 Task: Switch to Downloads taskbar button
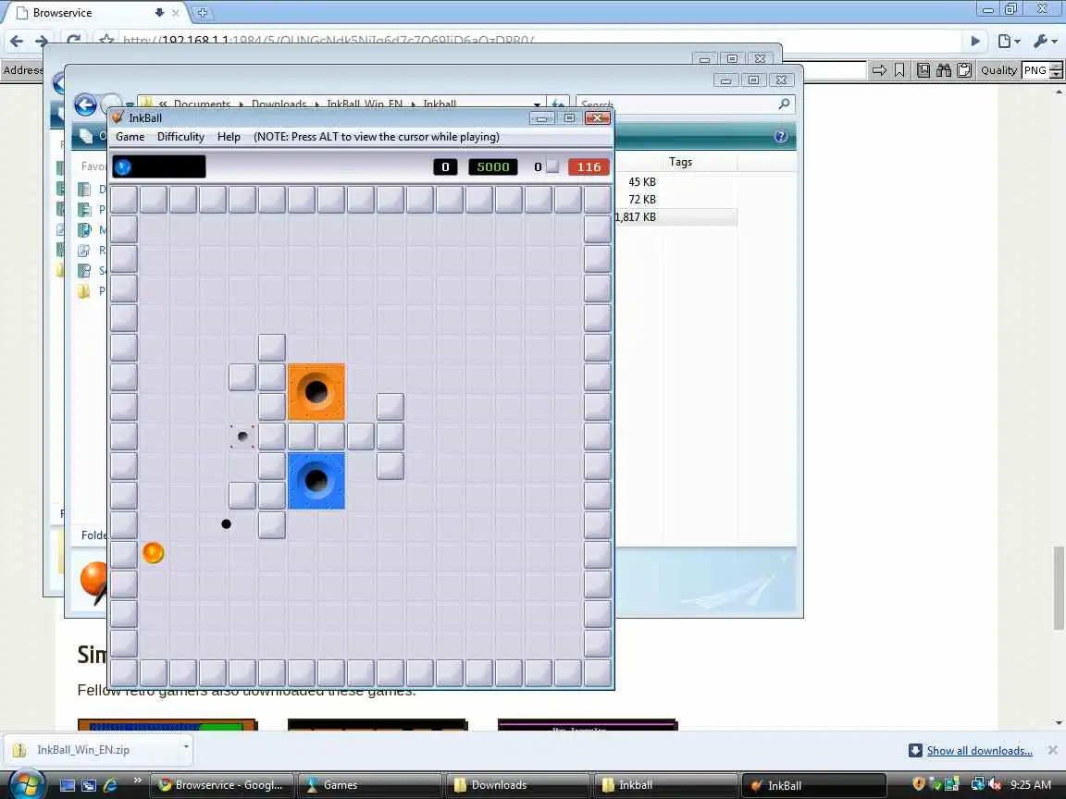tap(518, 785)
